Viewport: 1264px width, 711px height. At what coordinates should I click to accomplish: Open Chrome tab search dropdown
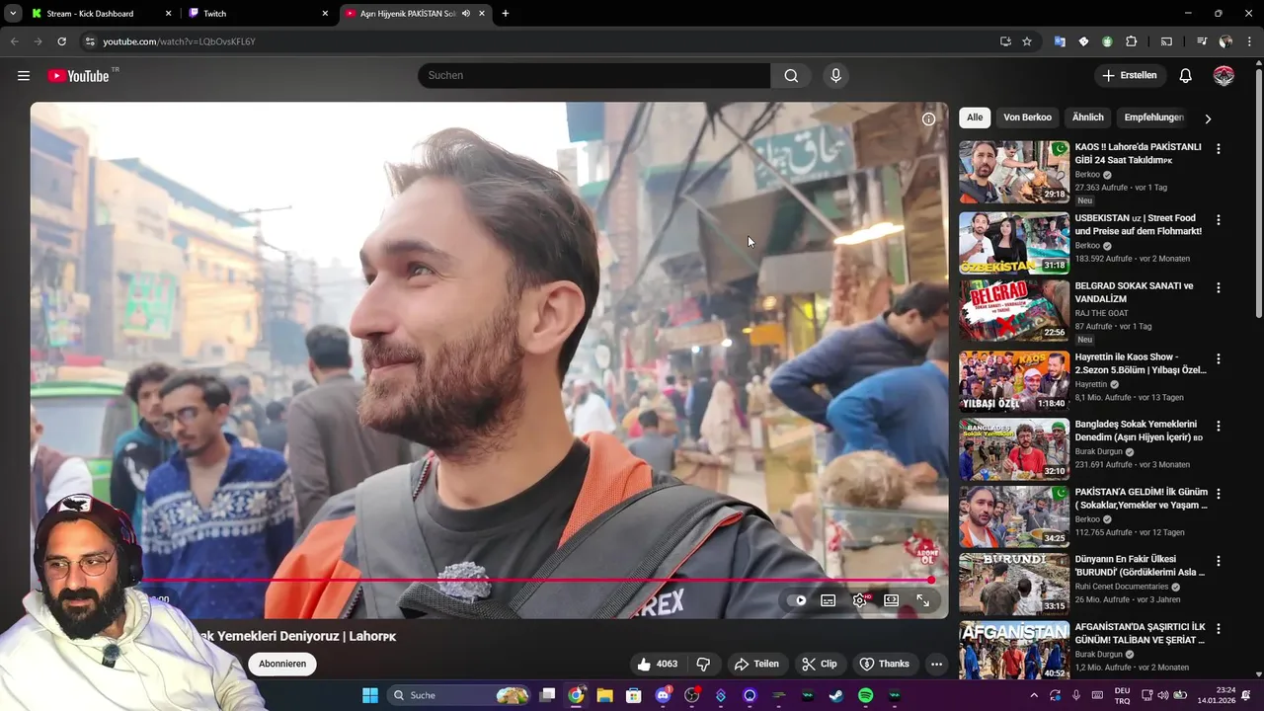pyautogui.click(x=13, y=13)
